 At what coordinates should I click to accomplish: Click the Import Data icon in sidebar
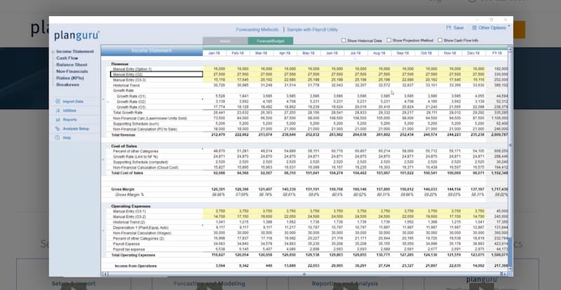58,102
